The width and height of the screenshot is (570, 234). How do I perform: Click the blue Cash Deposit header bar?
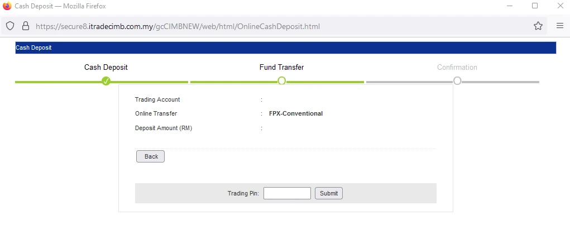pos(285,48)
